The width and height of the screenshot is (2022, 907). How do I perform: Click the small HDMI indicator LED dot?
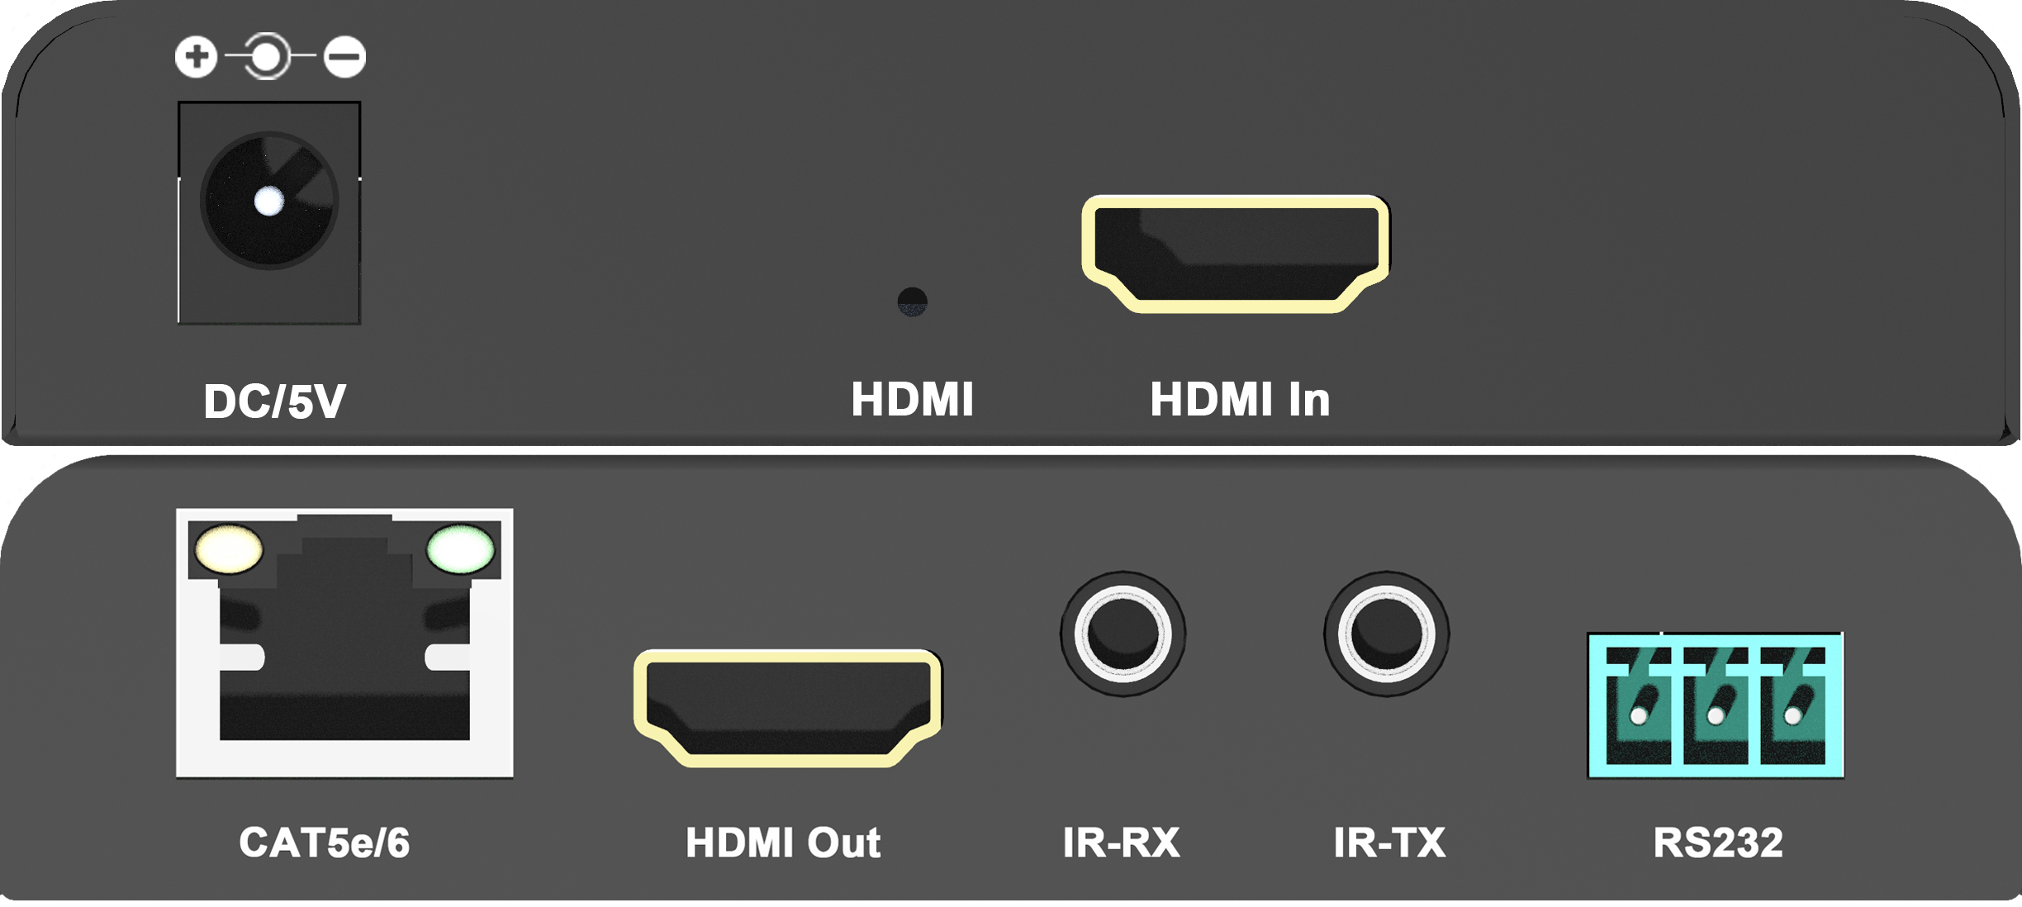(x=912, y=302)
